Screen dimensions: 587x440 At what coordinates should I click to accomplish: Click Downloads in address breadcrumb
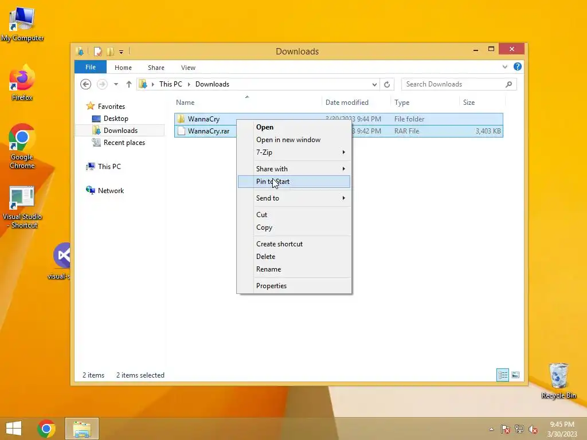[x=212, y=84]
